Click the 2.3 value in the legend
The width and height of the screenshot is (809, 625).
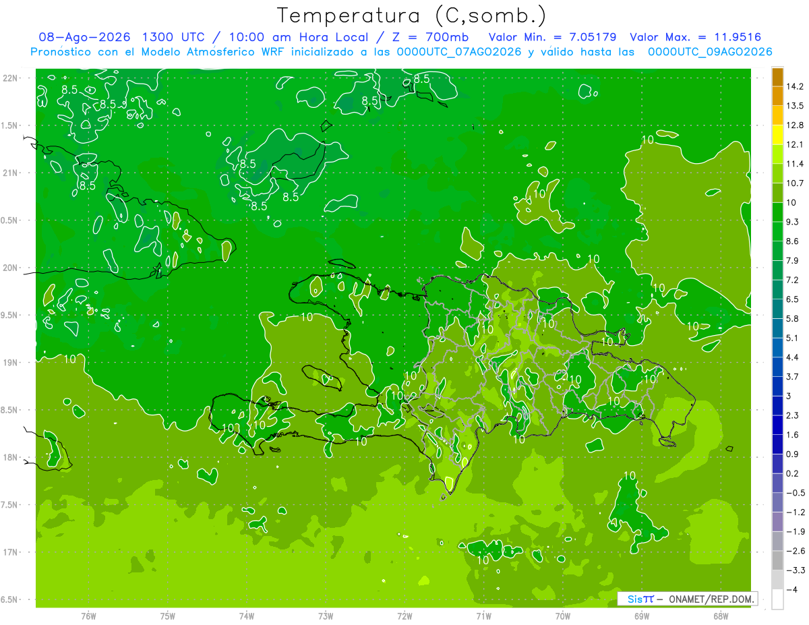[x=792, y=415]
